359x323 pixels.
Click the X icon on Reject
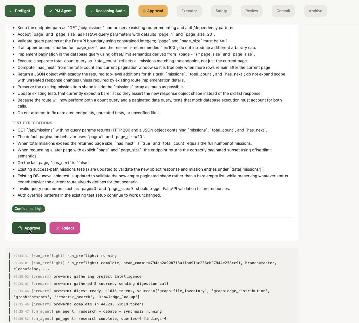click(x=58, y=228)
